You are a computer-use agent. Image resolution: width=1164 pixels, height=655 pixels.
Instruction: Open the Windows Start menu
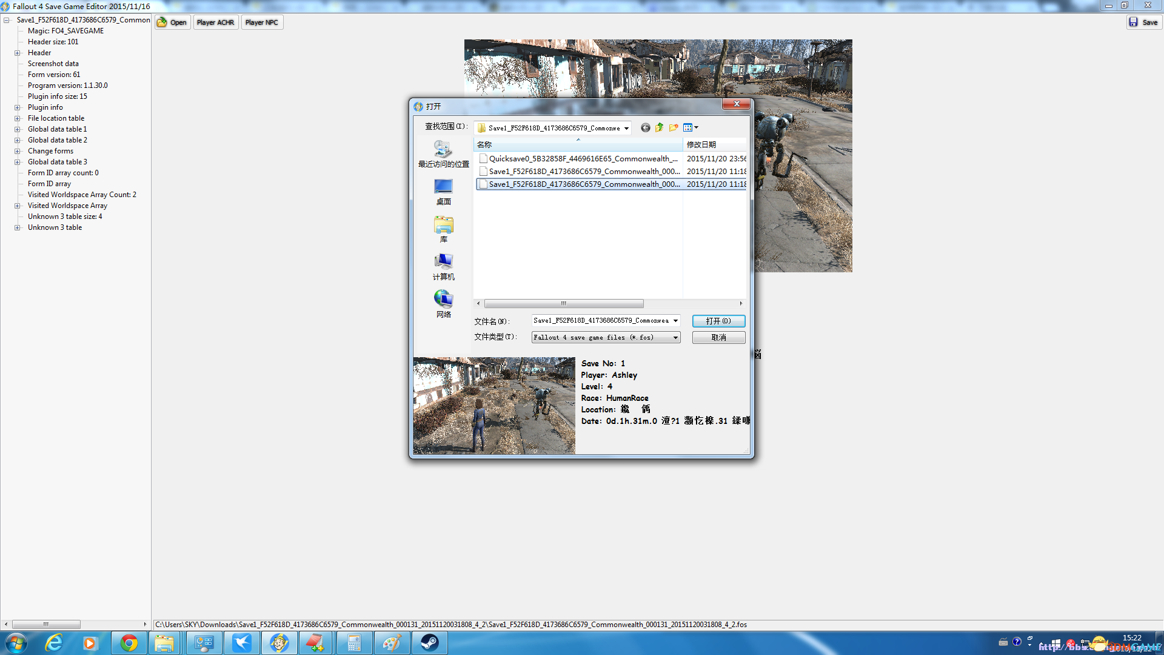click(x=16, y=643)
